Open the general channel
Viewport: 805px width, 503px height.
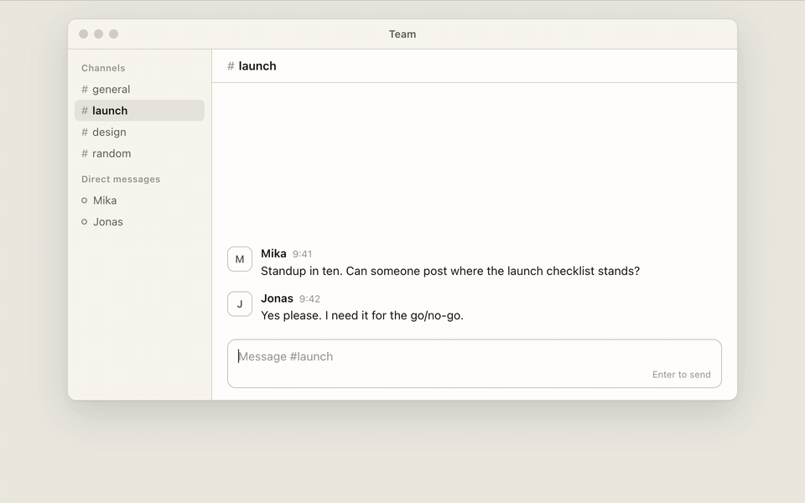tap(139, 90)
